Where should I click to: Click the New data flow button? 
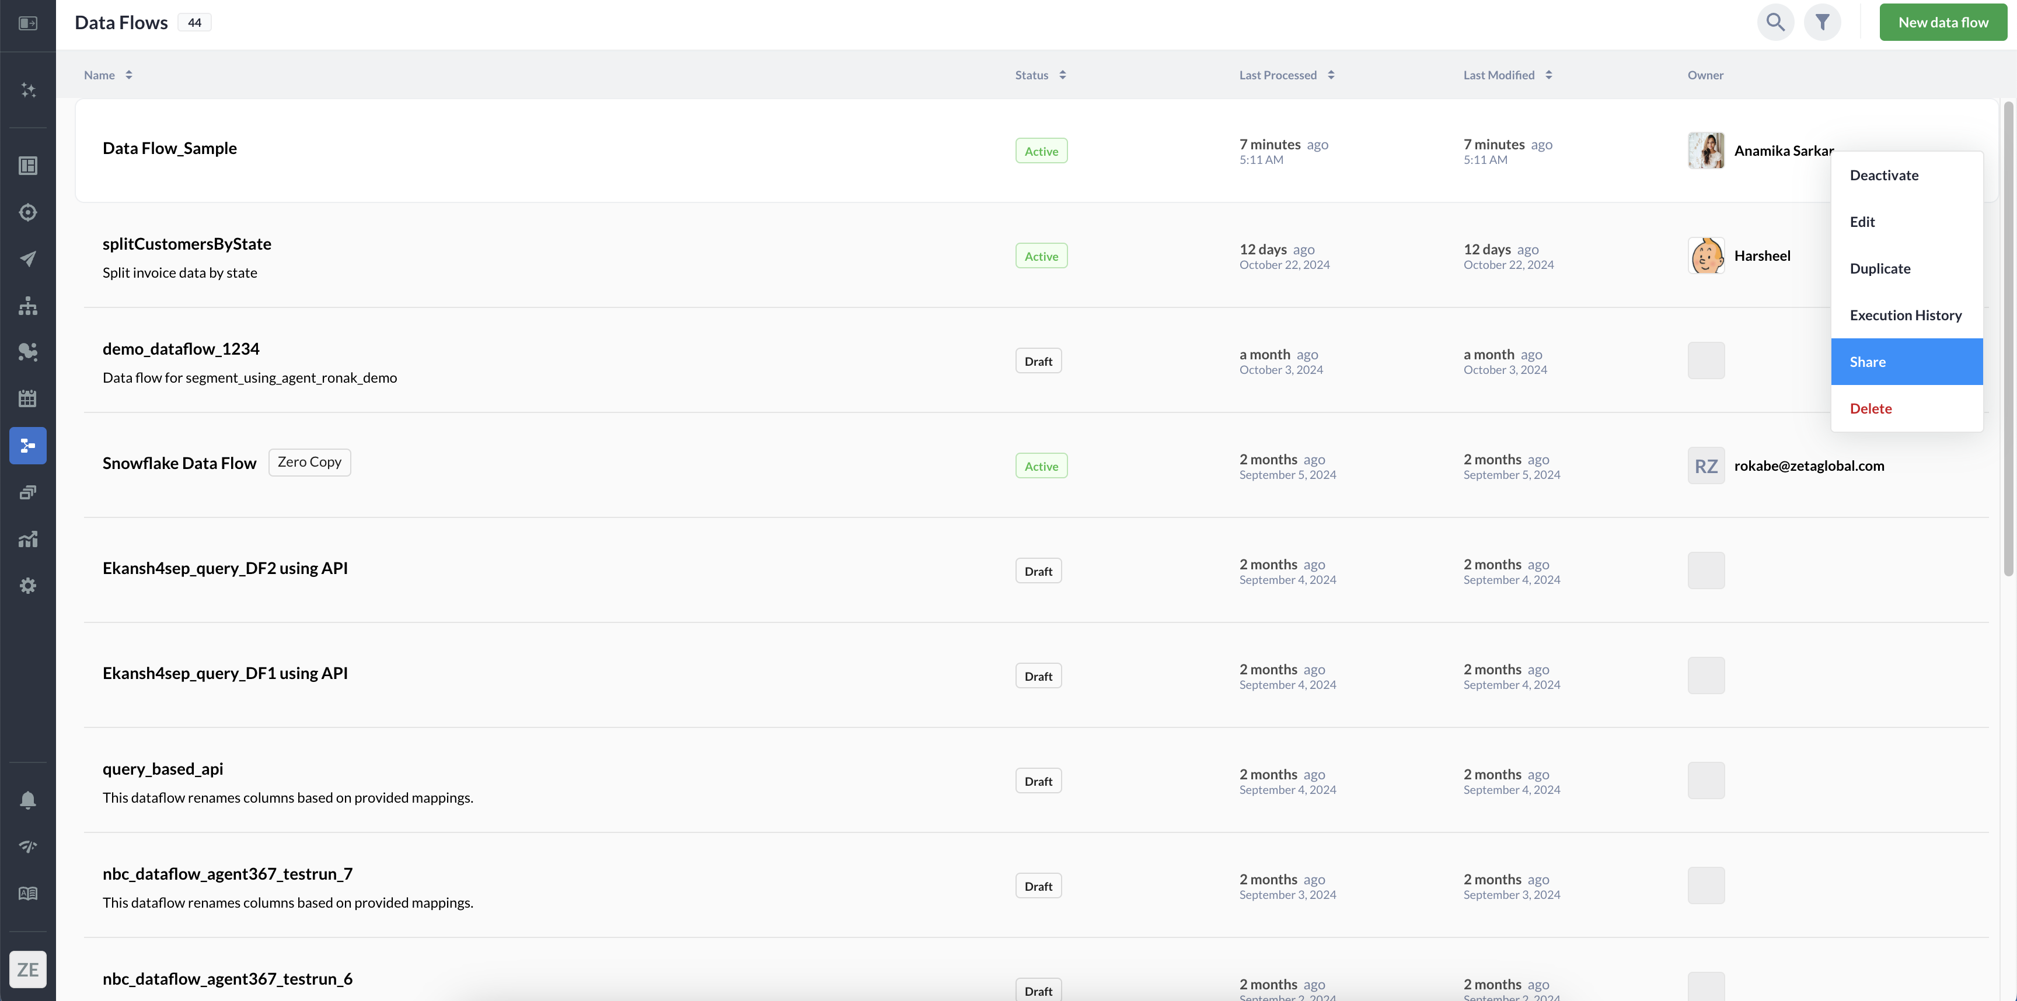(1943, 22)
